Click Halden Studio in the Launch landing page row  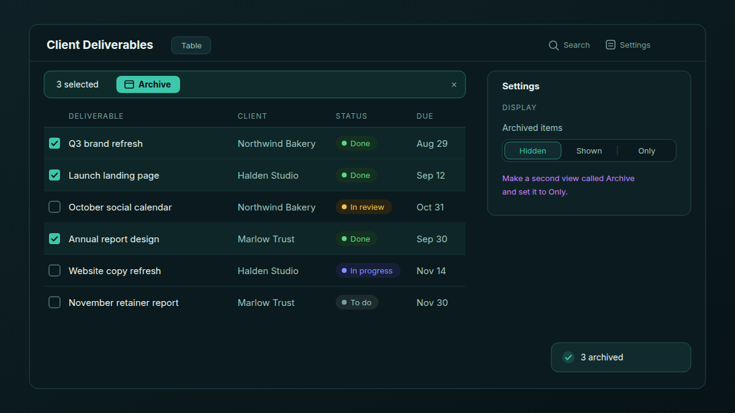click(x=268, y=175)
